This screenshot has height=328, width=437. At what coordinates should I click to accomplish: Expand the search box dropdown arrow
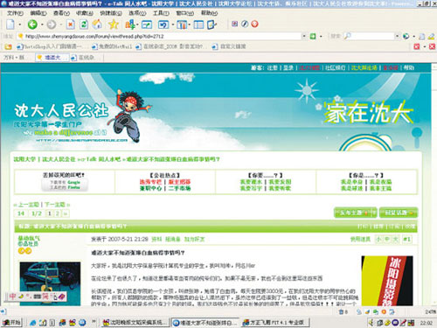coord(397,36)
